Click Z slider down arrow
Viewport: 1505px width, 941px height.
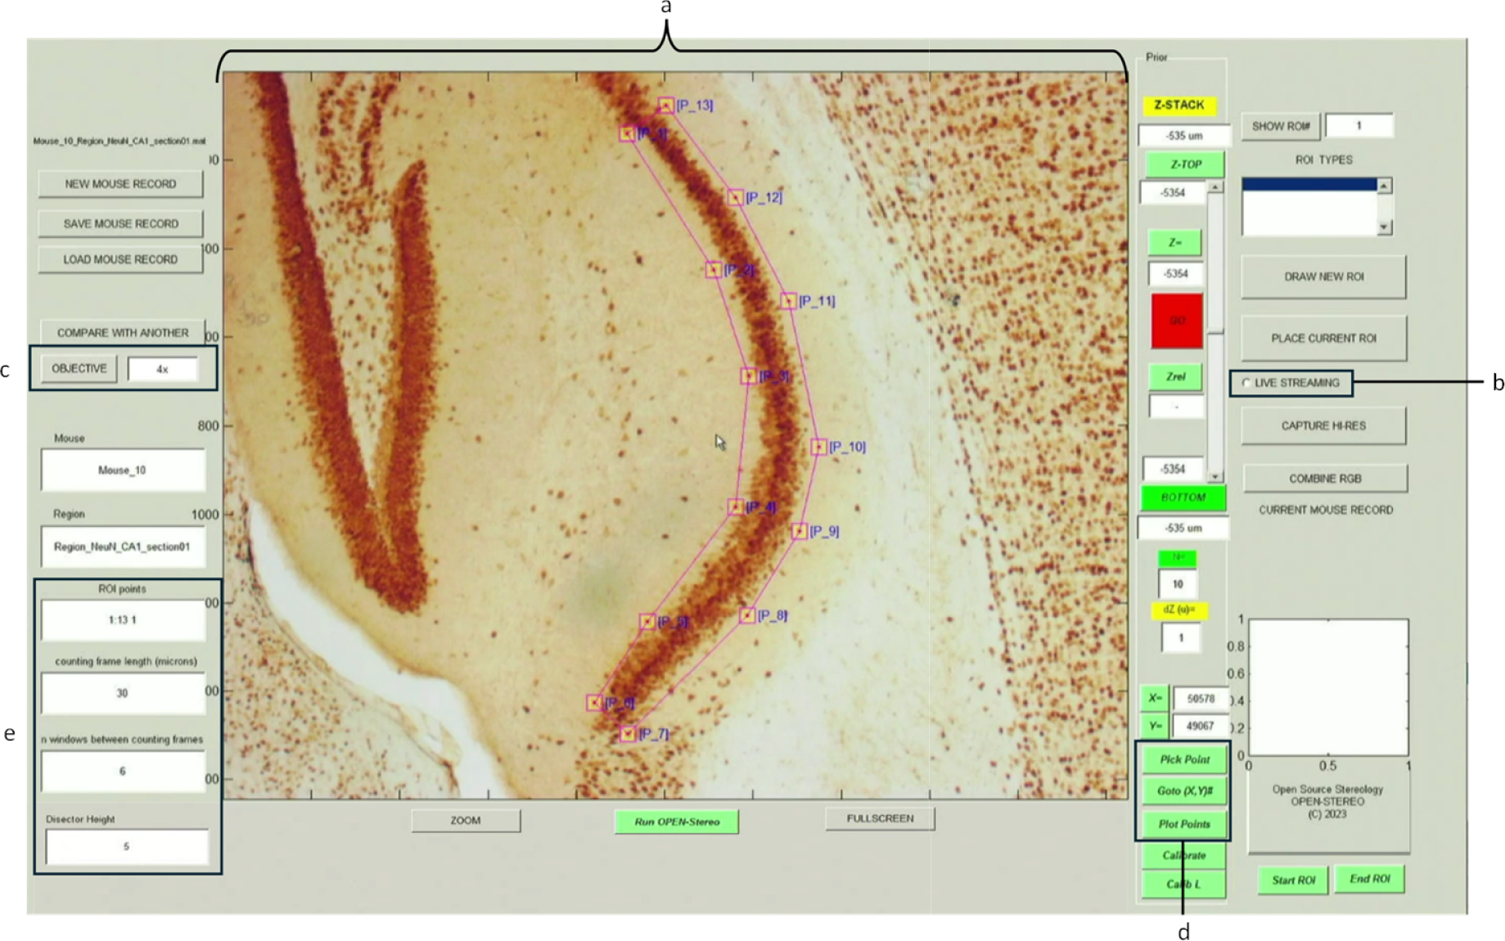click(x=1215, y=476)
